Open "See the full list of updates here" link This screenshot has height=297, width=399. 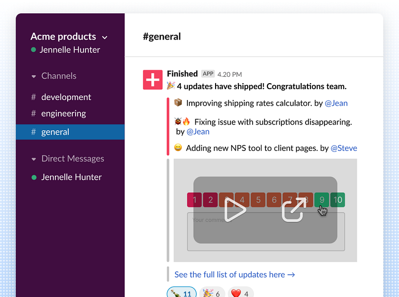tap(234, 275)
